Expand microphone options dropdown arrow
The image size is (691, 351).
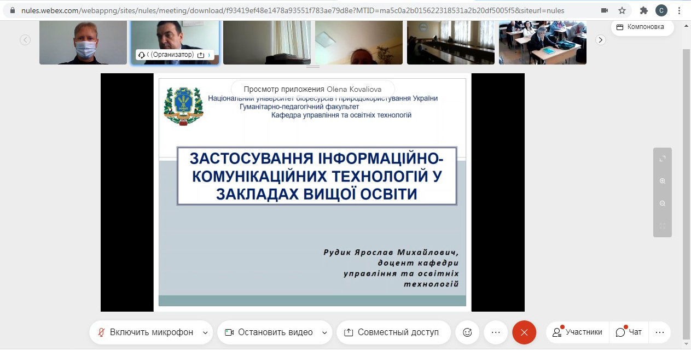click(x=205, y=332)
